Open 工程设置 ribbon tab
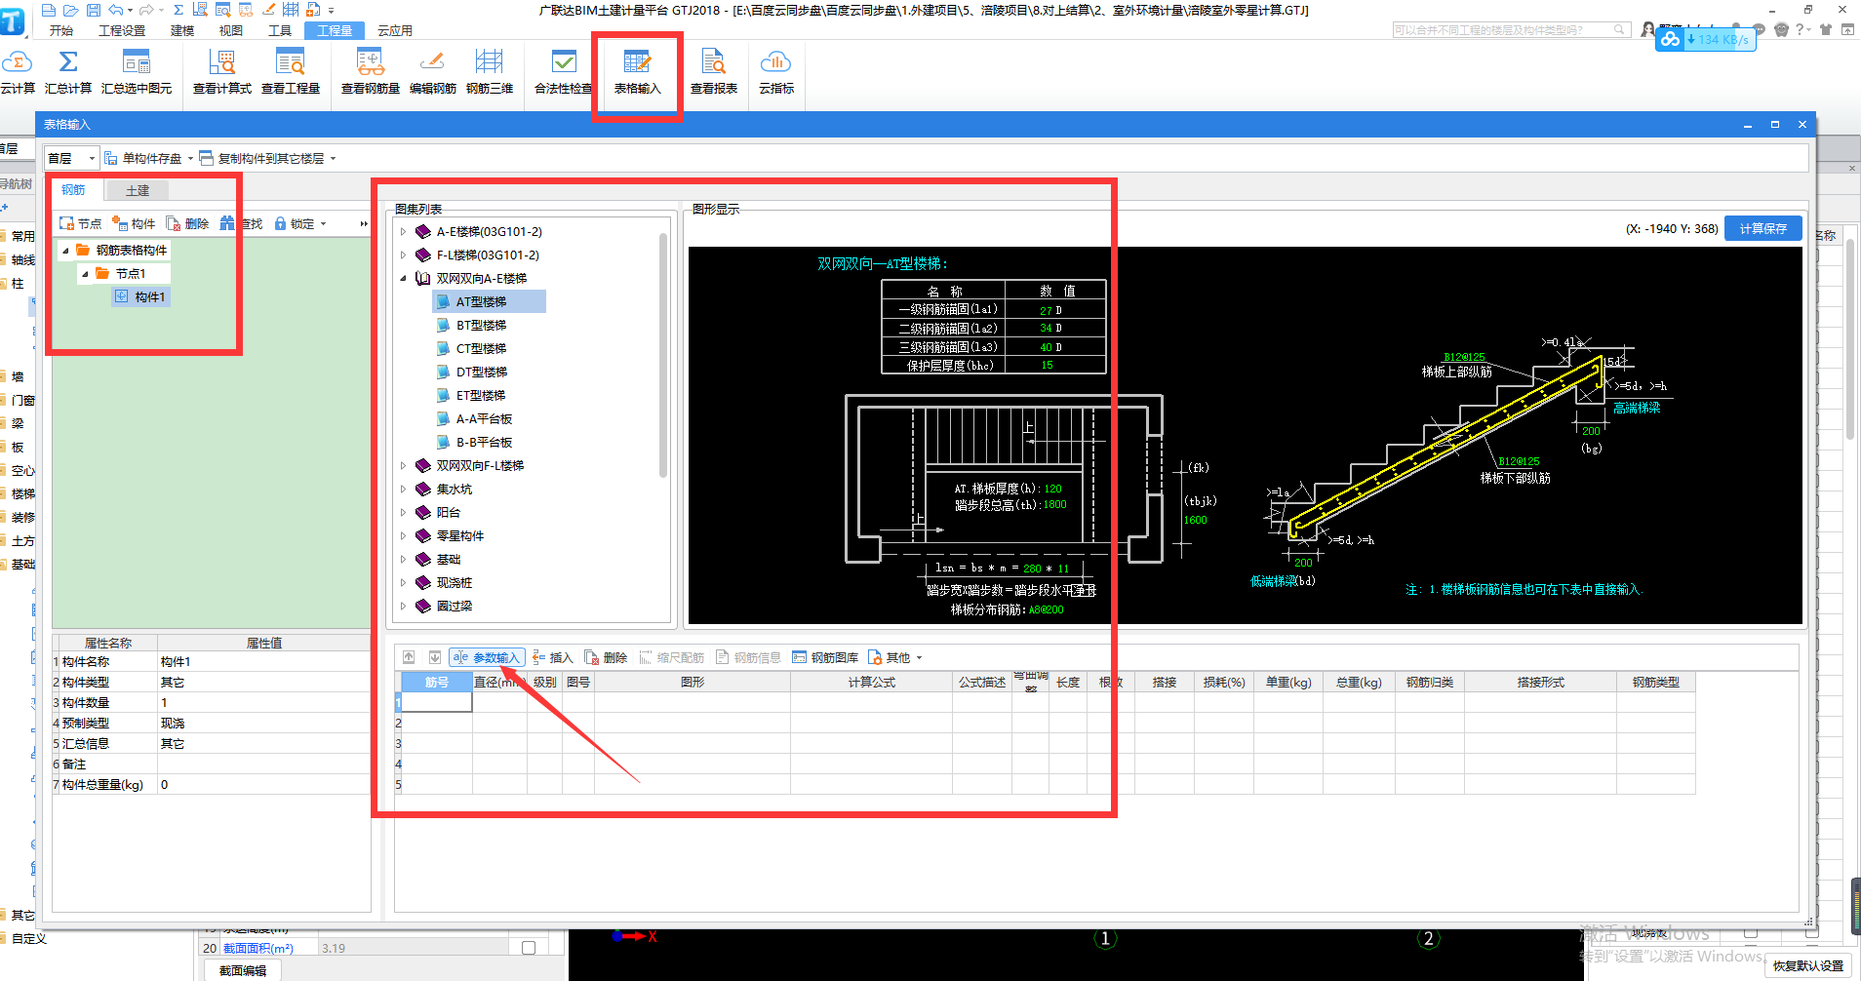 click(x=122, y=30)
